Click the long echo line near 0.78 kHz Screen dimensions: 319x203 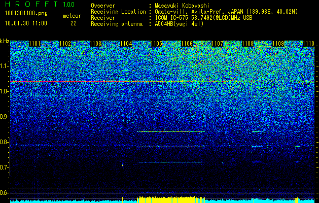click(x=171, y=147)
